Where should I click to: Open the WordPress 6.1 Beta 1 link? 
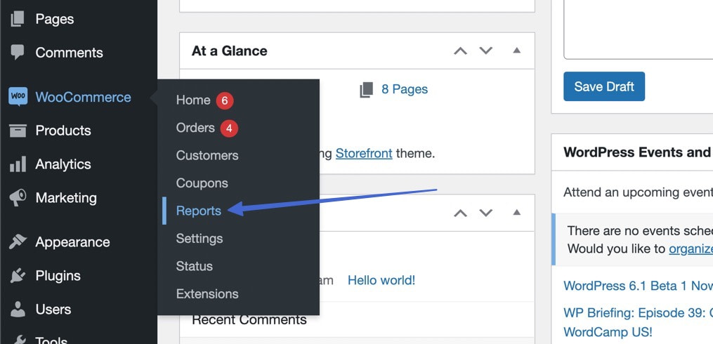coord(638,286)
